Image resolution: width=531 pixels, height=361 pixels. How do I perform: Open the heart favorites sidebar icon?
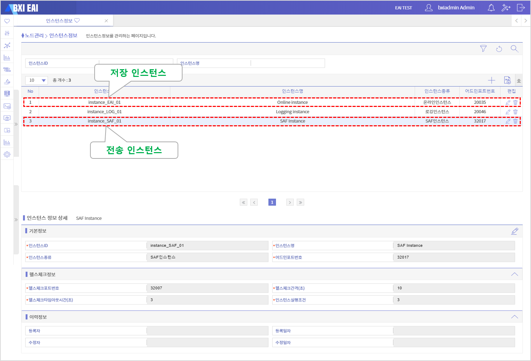7,21
